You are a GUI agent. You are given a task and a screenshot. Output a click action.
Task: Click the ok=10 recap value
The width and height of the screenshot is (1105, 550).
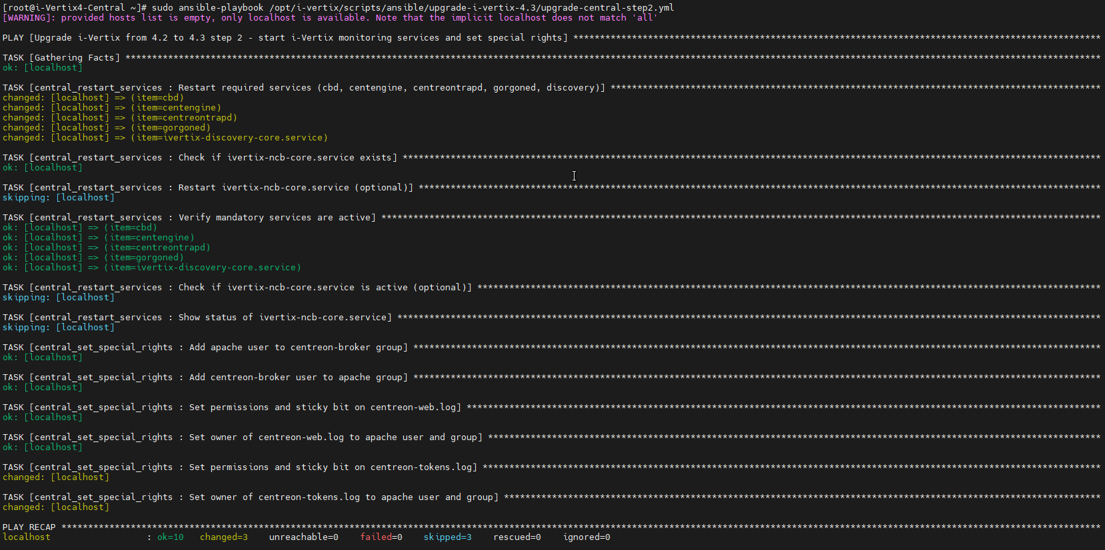171,537
